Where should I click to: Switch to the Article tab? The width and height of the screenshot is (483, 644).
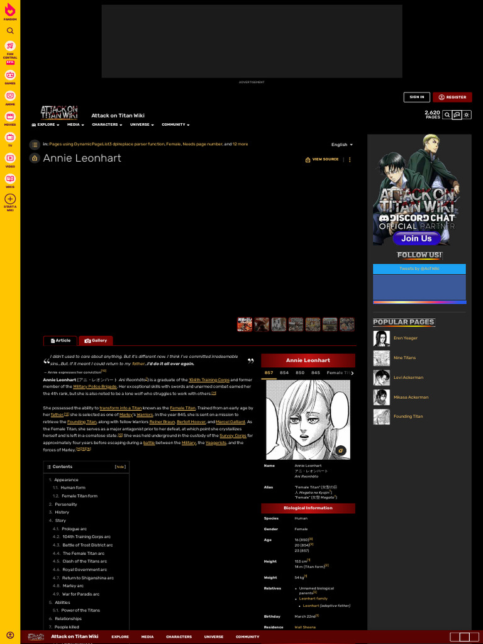60,341
